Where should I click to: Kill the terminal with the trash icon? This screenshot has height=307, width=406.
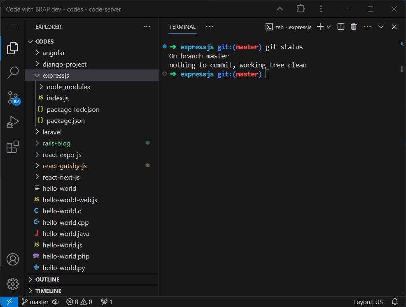(353, 26)
